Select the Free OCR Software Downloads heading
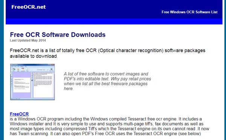This screenshot has width=226, height=140. coord(58,35)
